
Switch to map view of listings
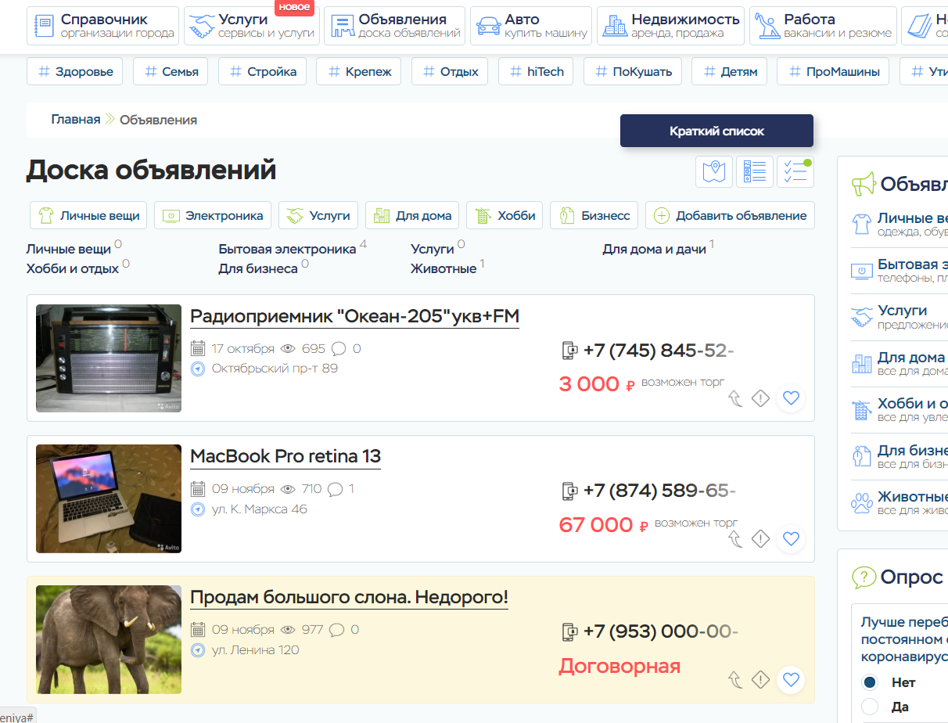coord(713,171)
